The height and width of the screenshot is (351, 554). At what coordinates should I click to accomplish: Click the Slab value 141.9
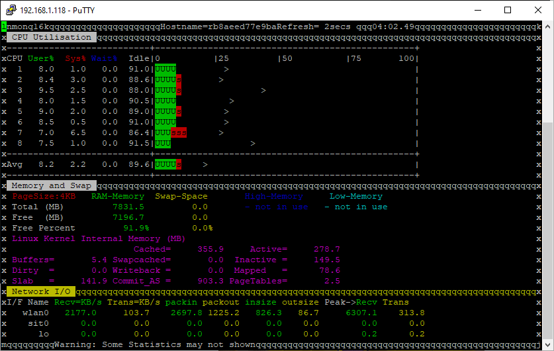pos(94,281)
